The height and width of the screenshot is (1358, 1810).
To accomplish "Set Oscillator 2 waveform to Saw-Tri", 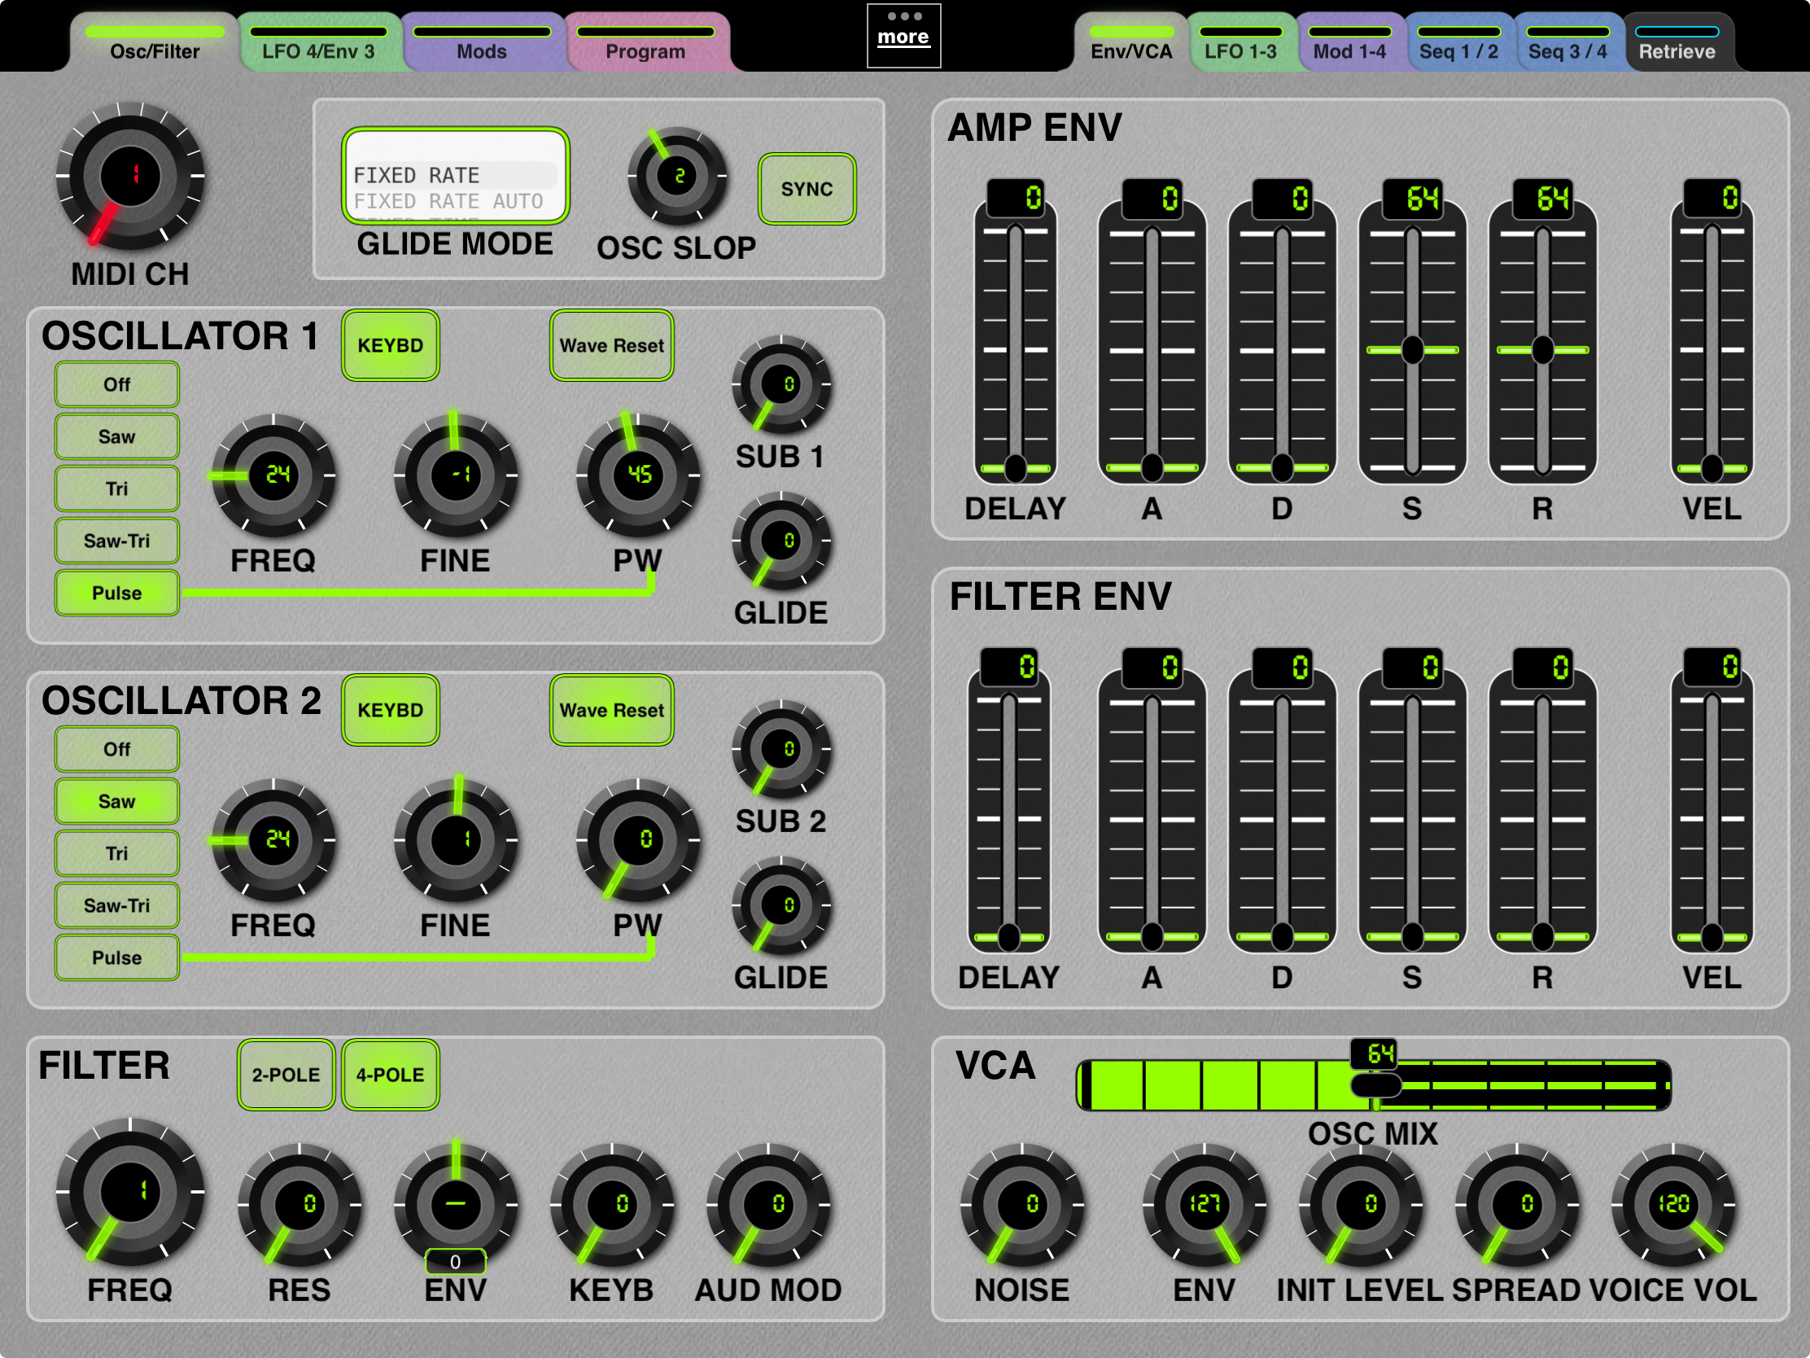I will (117, 905).
